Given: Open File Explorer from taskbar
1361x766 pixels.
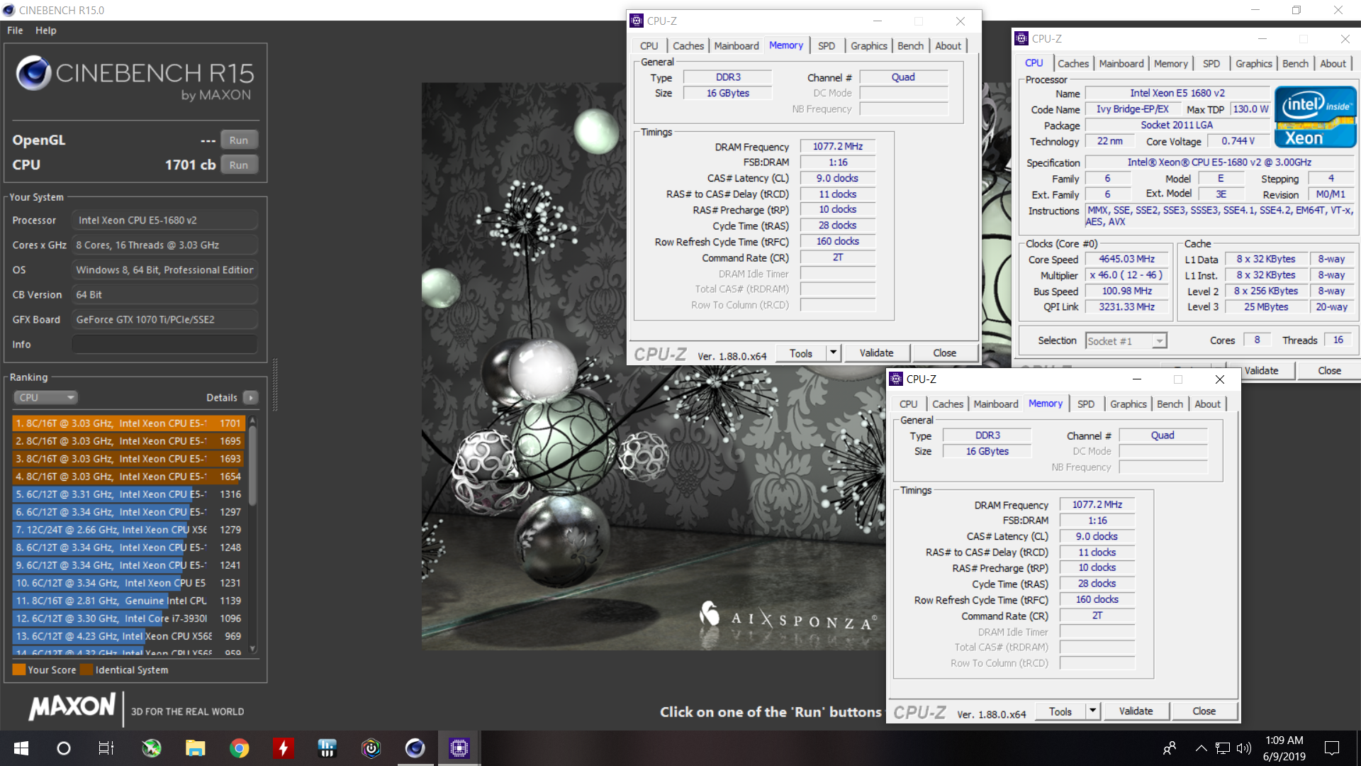Looking at the screenshot, I should pyautogui.click(x=195, y=748).
